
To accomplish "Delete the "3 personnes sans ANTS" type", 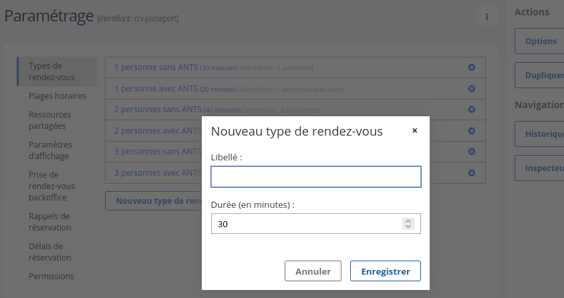I will pos(471,152).
